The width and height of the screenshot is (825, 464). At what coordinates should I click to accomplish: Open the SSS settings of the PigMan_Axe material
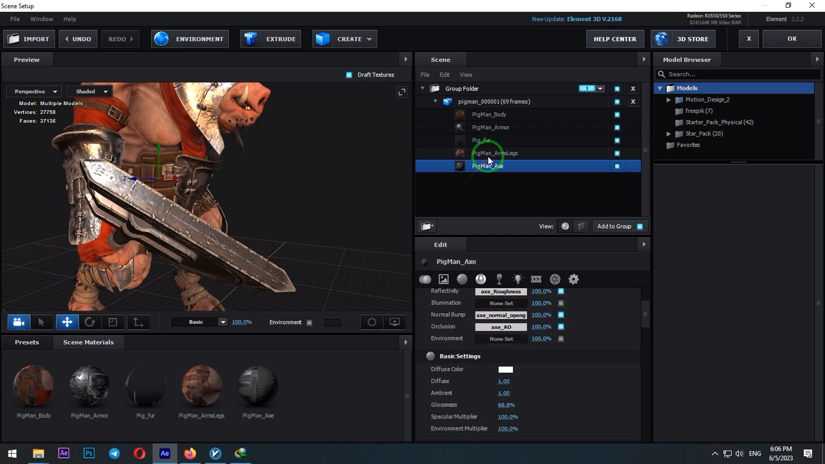(x=536, y=279)
